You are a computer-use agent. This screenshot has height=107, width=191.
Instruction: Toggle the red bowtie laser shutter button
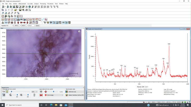click(41, 95)
